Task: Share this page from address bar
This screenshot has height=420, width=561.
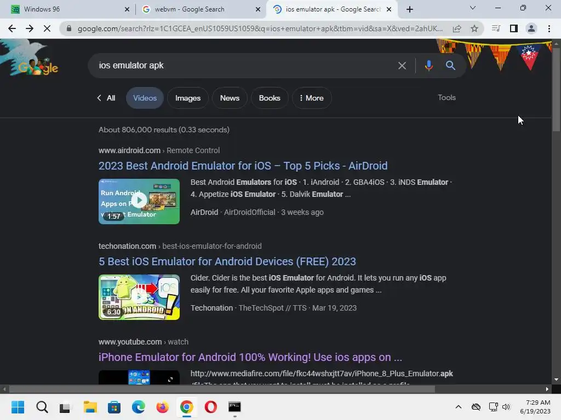Action: point(457,28)
